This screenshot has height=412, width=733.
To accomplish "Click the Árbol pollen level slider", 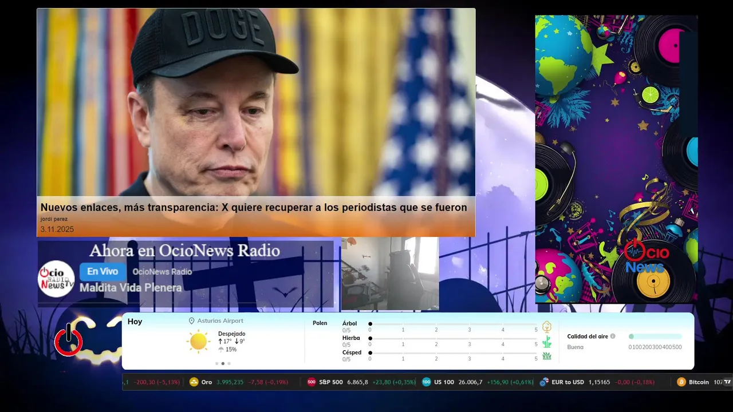I will 453,324.
